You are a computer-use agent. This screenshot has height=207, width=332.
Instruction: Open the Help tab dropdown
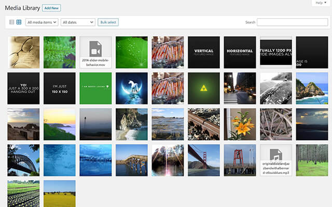321,3
